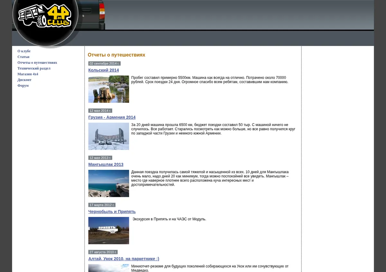The width and height of the screenshot is (386, 272).
Task: Open the Технический раздел section
Action: click(x=34, y=68)
